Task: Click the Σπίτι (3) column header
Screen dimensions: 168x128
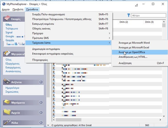Action: 153,22
